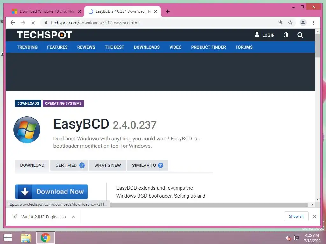
Task: Open a new tab with the plus button
Action: (x=168, y=11)
